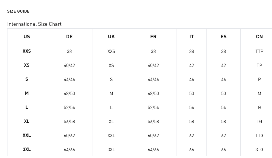
Task: Click the DE column header
Action: (x=69, y=37)
